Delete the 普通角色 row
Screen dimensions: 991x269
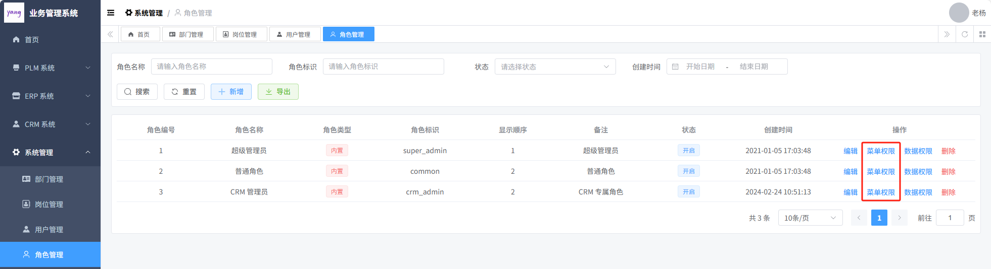[948, 171]
